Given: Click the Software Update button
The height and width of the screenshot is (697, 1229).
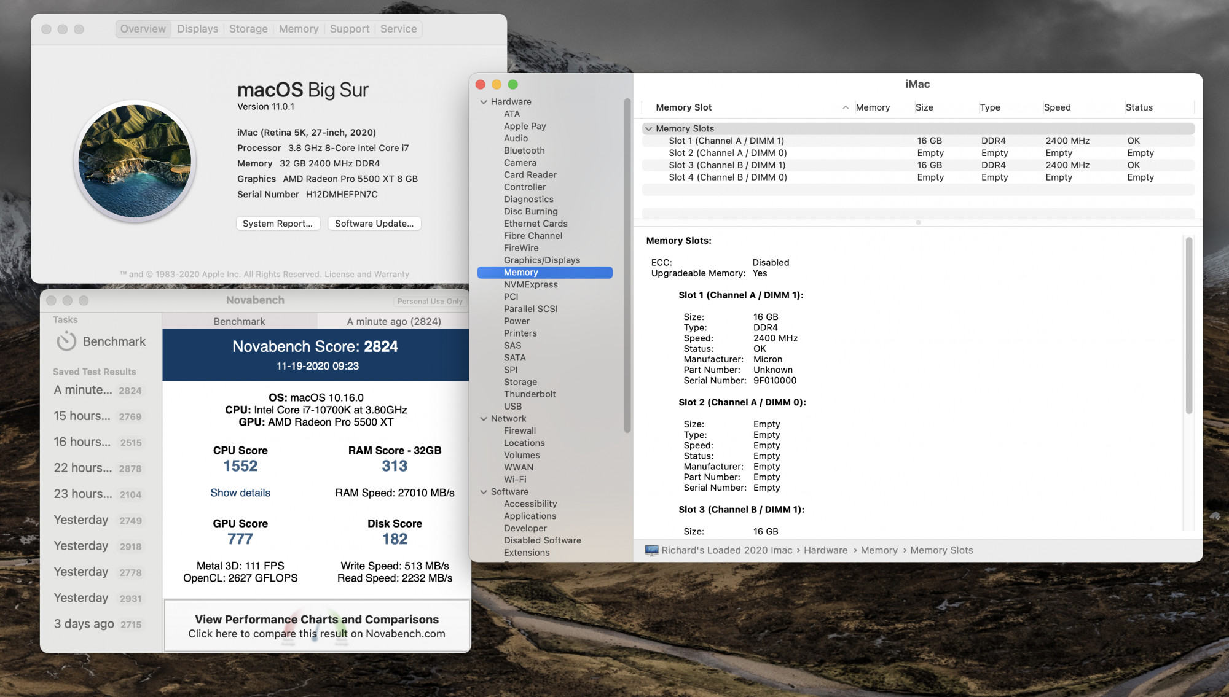Looking at the screenshot, I should point(374,224).
